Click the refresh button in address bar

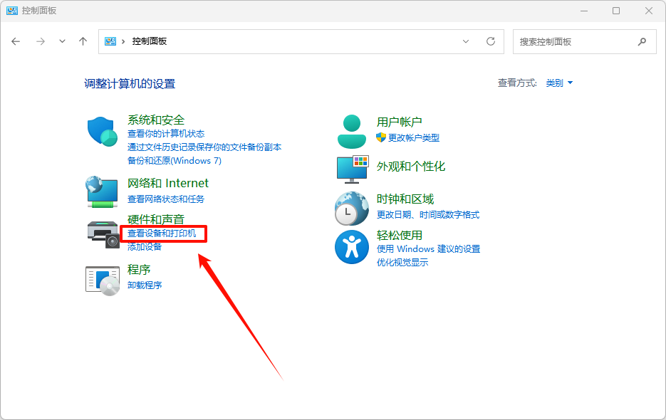[491, 41]
